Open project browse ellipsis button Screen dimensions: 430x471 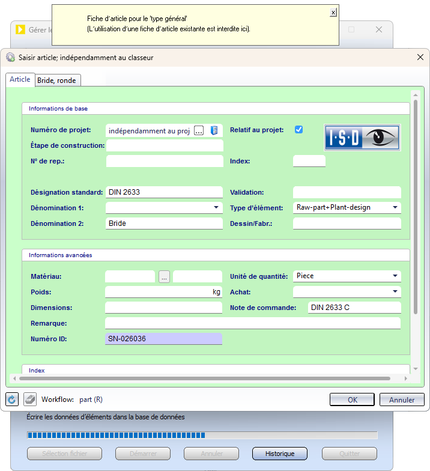coord(199,130)
